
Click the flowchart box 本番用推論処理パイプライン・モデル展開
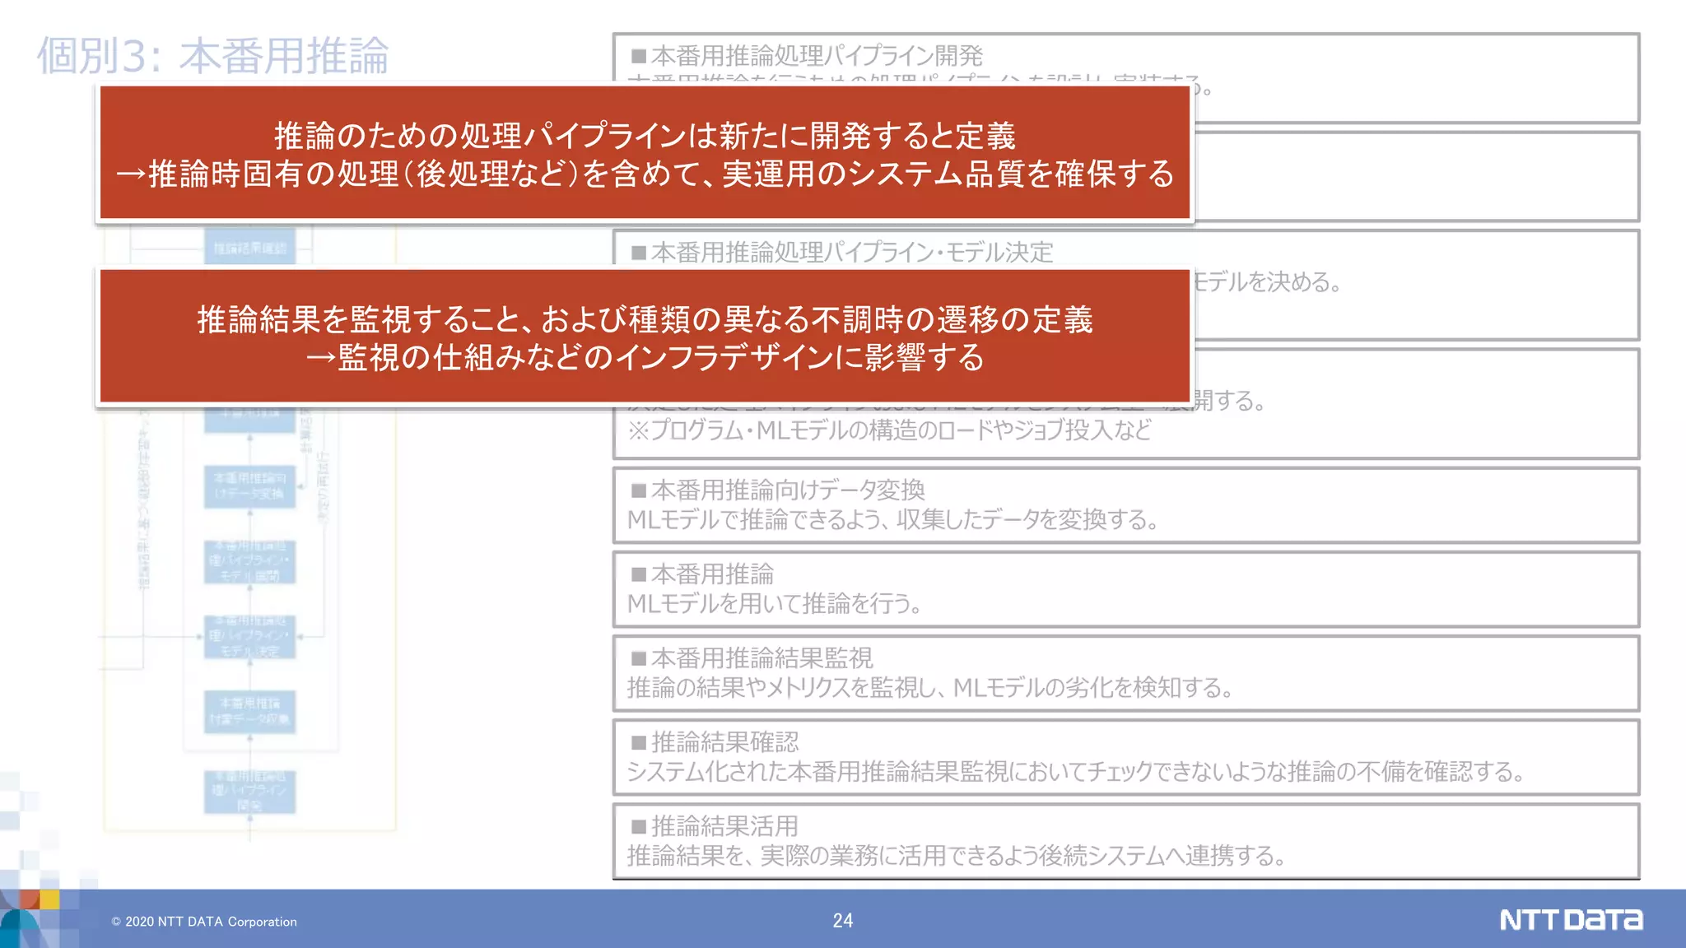coord(249,561)
